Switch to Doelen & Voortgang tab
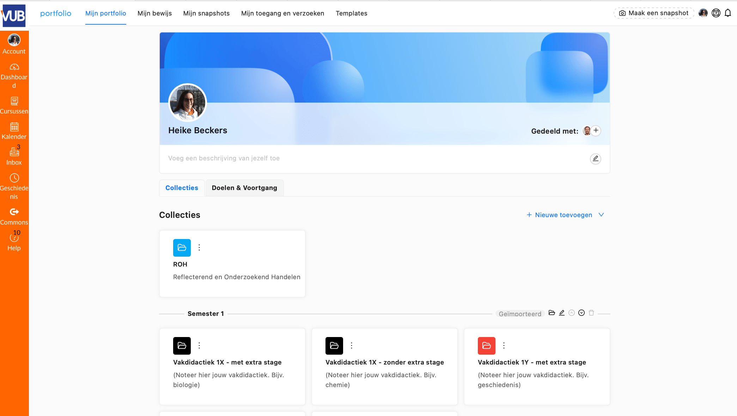The height and width of the screenshot is (416, 737). (x=244, y=188)
